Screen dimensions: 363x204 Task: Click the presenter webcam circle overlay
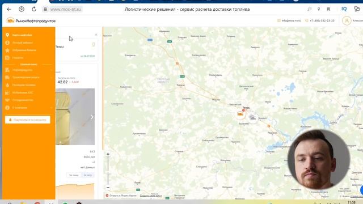tap(319, 160)
